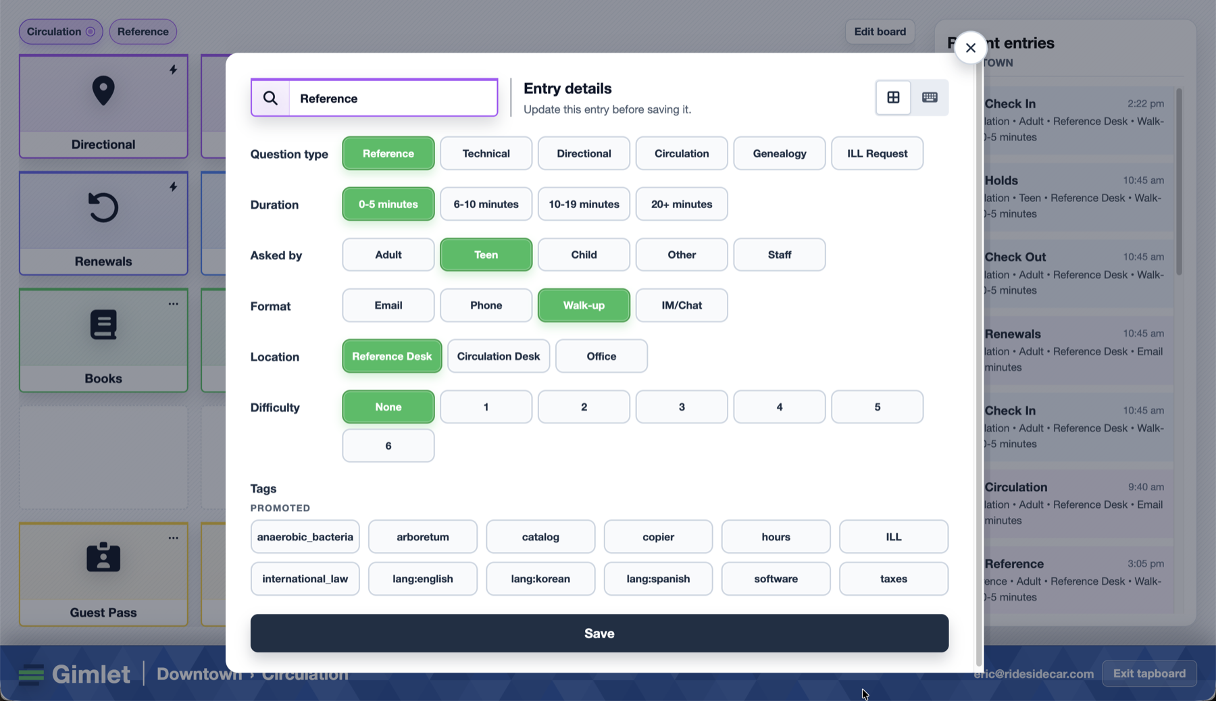This screenshot has width=1216, height=701.
Task: Toggle the Reference question type
Action: (x=388, y=153)
